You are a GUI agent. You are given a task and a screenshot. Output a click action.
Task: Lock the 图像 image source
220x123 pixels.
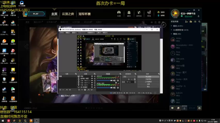[95, 76]
